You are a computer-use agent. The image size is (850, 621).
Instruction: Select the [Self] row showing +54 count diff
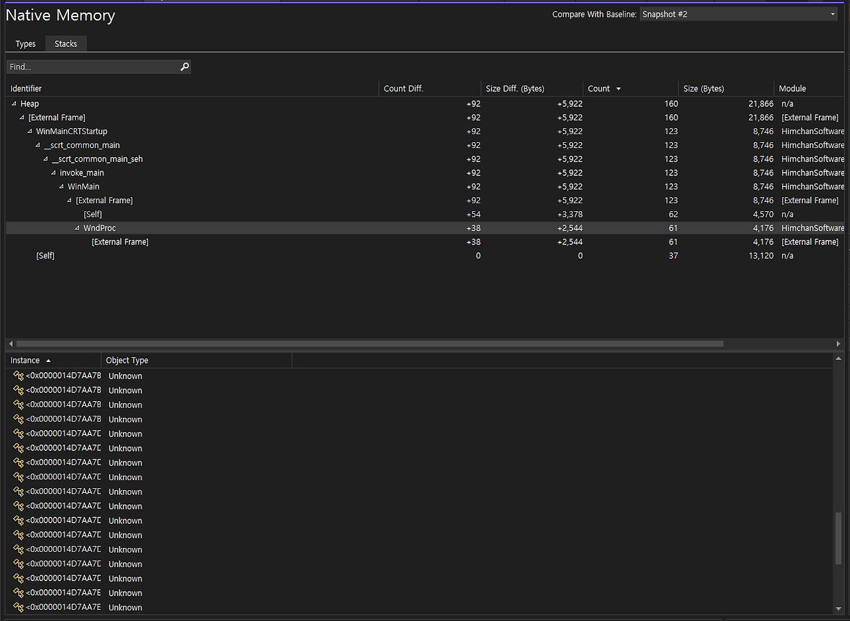(x=93, y=215)
